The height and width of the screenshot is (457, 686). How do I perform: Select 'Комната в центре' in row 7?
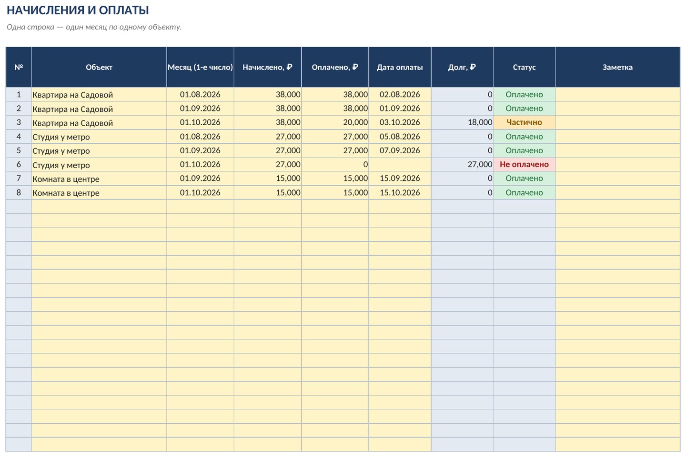[99, 179]
